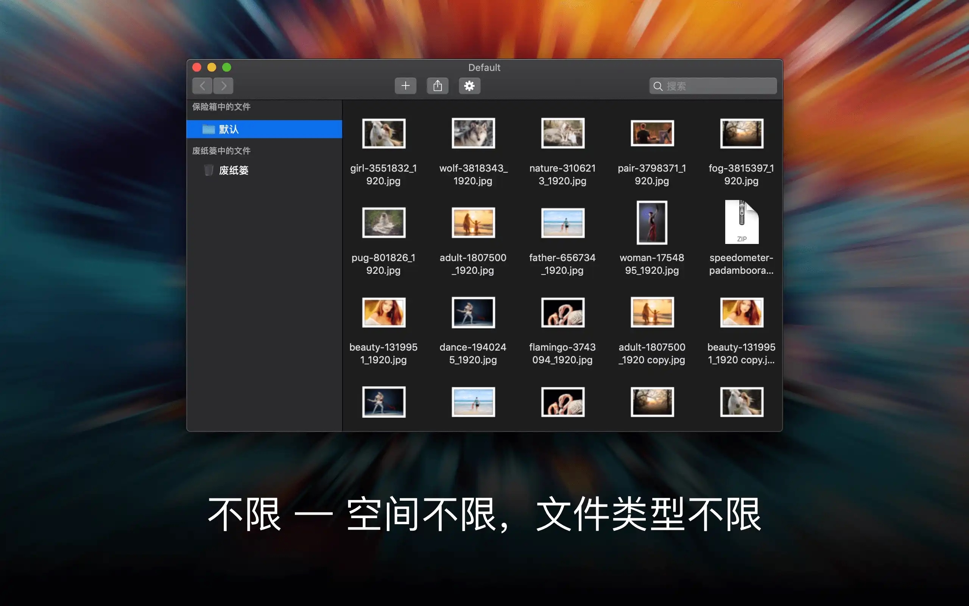The height and width of the screenshot is (606, 969).
Task: Open settings with the gear icon
Action: click(469, 86)
